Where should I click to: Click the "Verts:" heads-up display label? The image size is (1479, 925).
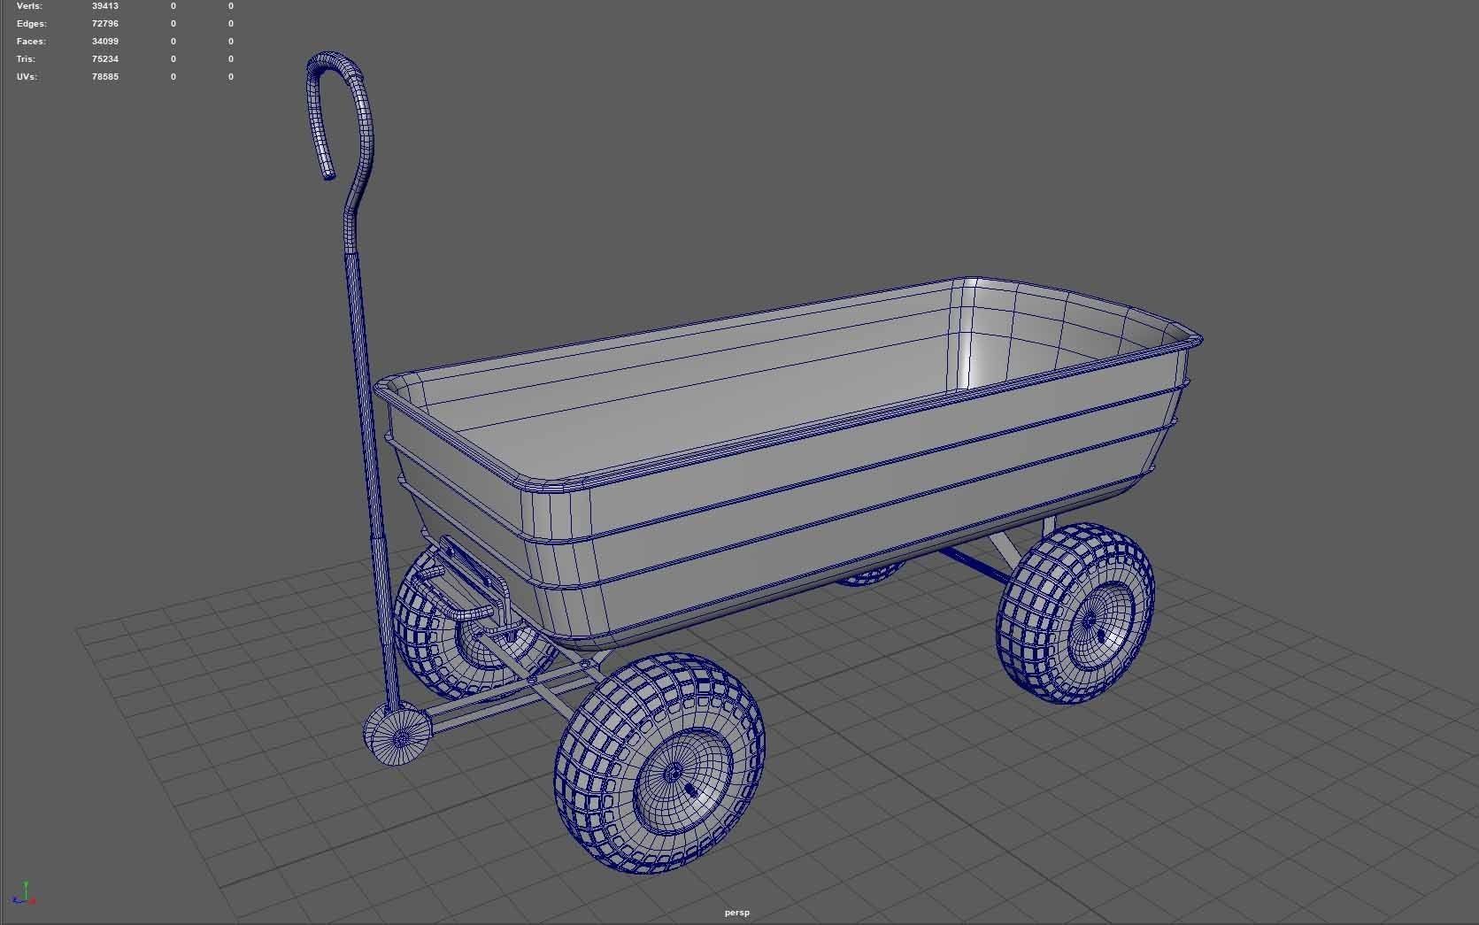click(x=29, y=6)
